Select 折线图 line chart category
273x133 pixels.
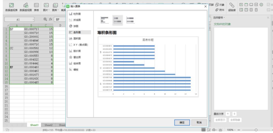[80, 20]
